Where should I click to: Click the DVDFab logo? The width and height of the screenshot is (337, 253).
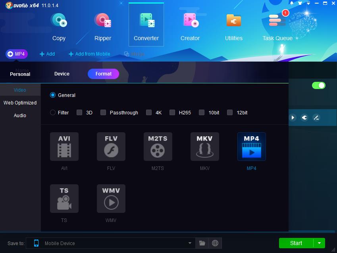point(9,6)
